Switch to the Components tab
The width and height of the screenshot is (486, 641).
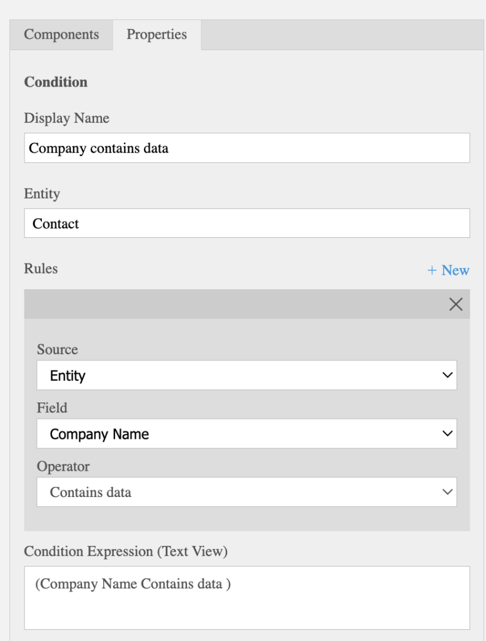[x=61, y=34]
